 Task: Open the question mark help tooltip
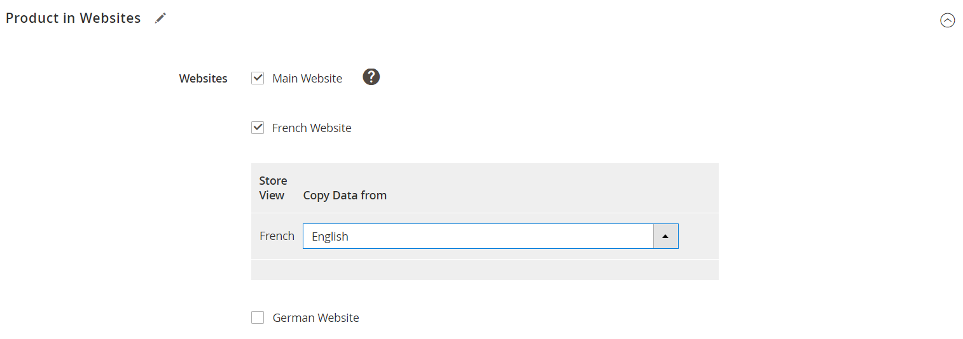(x=371, y=77)
